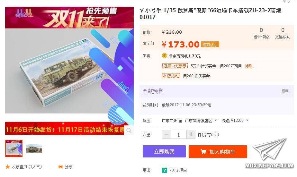Click the 立即购买 buy now button
Image resolution: width=297 pixels, height=177 pixels.
(164, 151)
